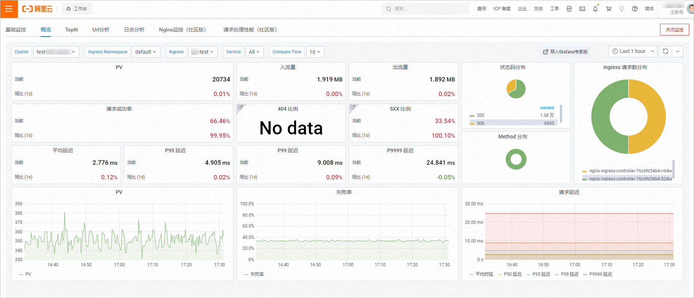Image resolution: width=694 pixels, height=298 pixels.
Task: Open the help question mark icon
Action: tap(635, 9)
